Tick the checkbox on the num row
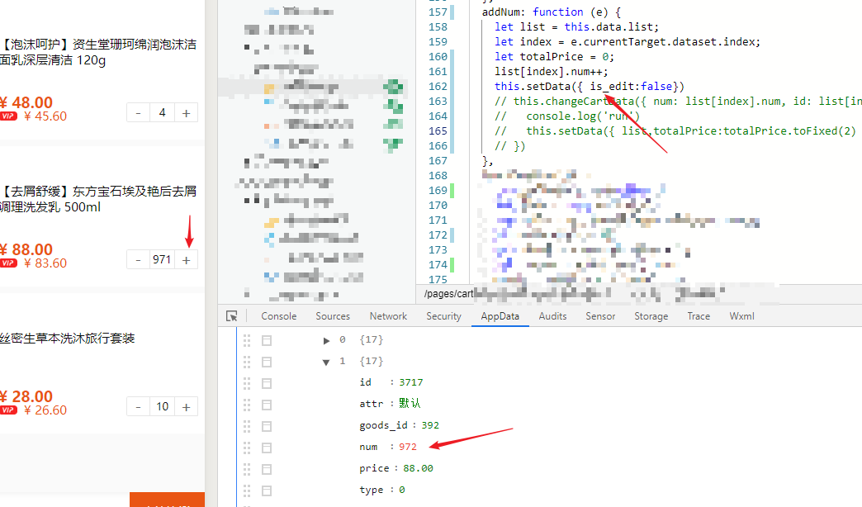Image resolution: width=862 pixels, height=507 pixels. [267, 448]
